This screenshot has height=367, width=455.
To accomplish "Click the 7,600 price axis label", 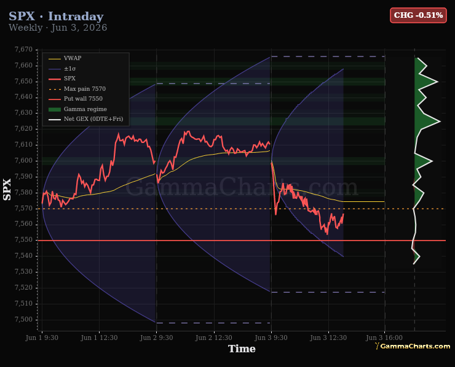I will click(23, 160).
